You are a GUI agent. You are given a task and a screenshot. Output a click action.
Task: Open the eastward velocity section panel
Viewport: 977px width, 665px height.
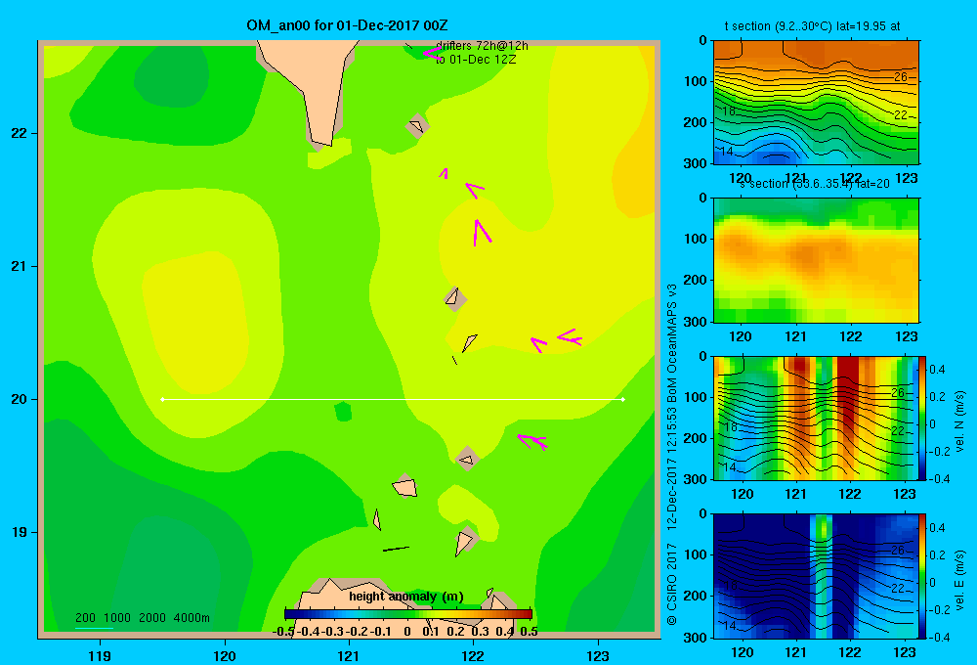coord(816,576)
